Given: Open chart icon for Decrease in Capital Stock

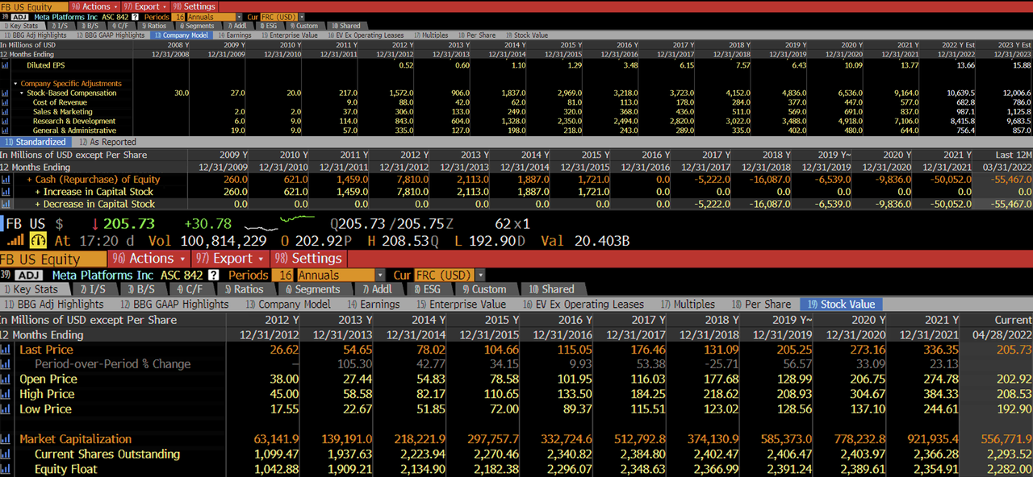Looking at the screenshot, I should point(6,204).
